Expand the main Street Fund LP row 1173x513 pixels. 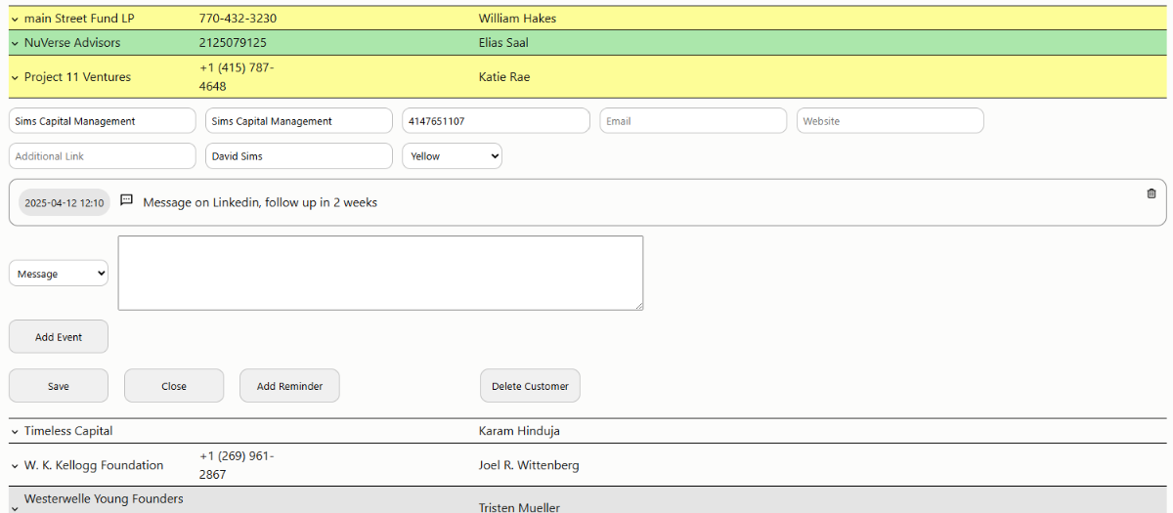tap(15, 20)
